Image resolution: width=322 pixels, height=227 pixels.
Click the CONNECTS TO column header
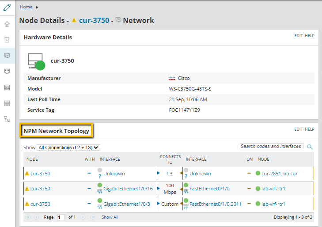coord(170,159)
